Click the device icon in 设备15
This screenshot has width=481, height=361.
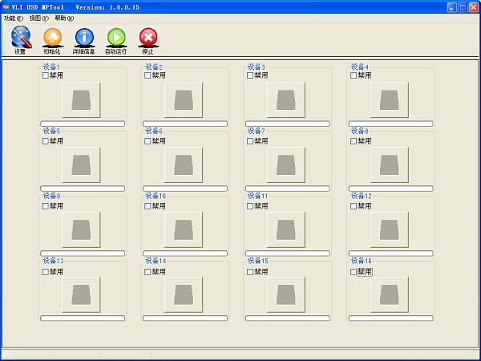click(286, 295)
